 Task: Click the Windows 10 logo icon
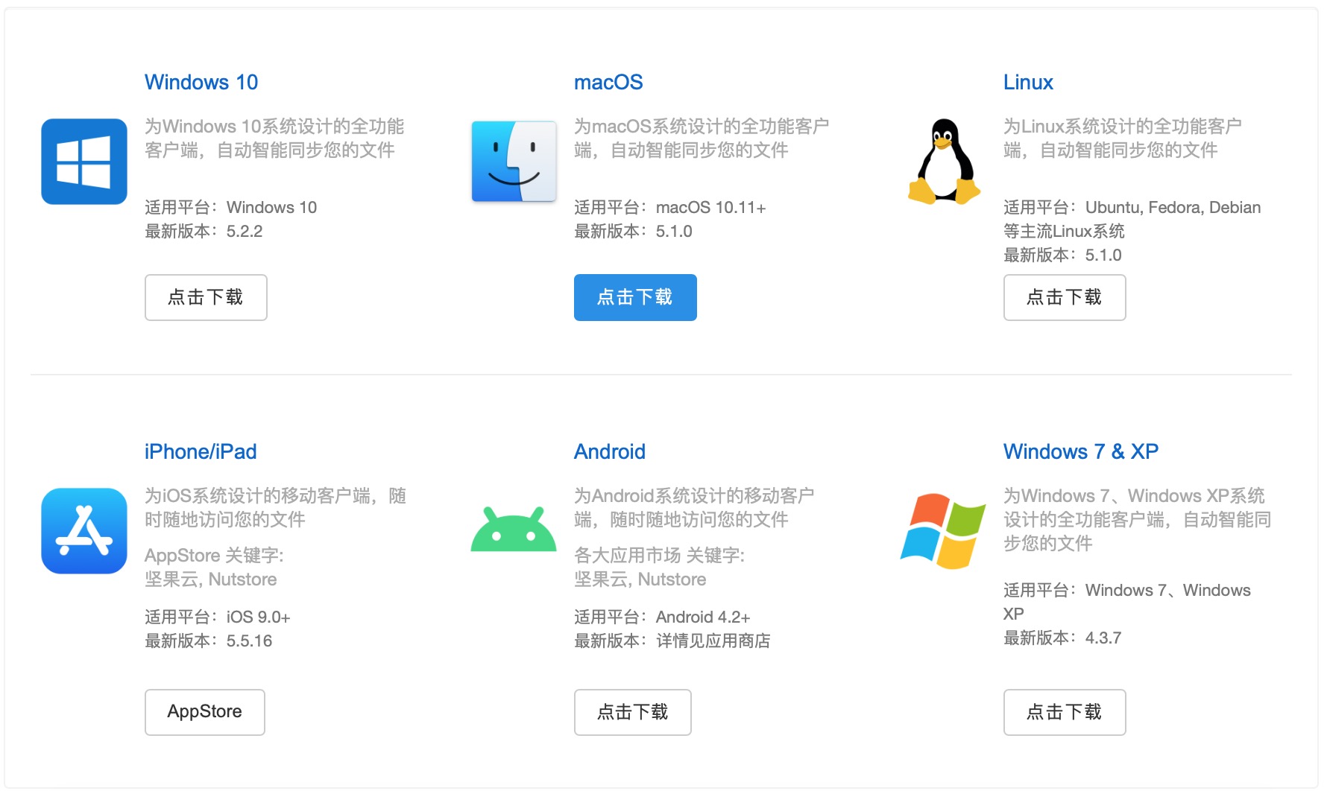tap(84, 162)
